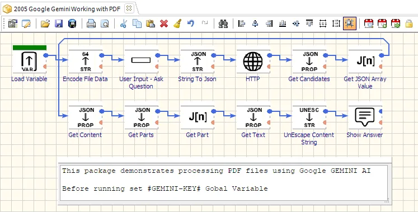418x212 pixels.
Task: Click the 'Show Answer' label
Action: (x=365, y=135)
